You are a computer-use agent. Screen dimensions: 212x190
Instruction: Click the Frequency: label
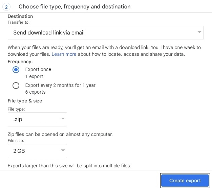20,62
